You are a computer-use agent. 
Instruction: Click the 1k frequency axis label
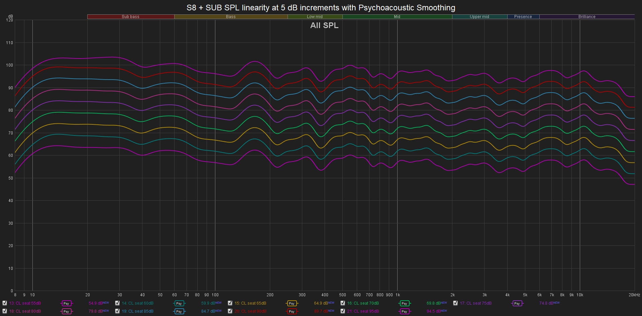[x=398, y=295]
